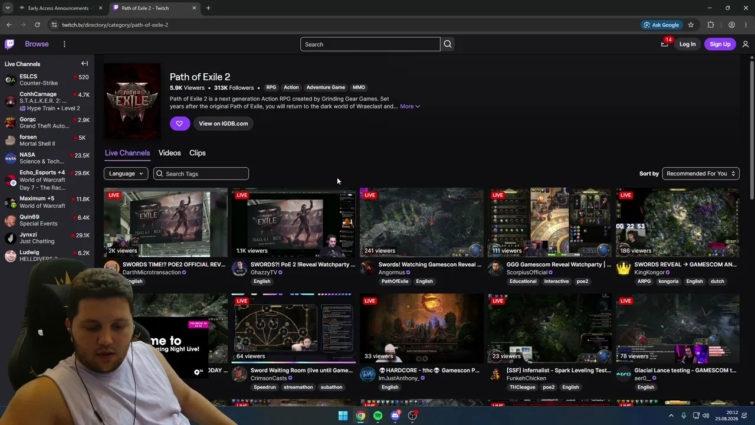Switch to the Clips tab
The height and width of the screenshot is (425, 755).
[198, 153]
